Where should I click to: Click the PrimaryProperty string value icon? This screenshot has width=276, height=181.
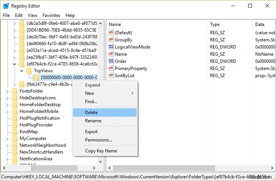point(111,68)
